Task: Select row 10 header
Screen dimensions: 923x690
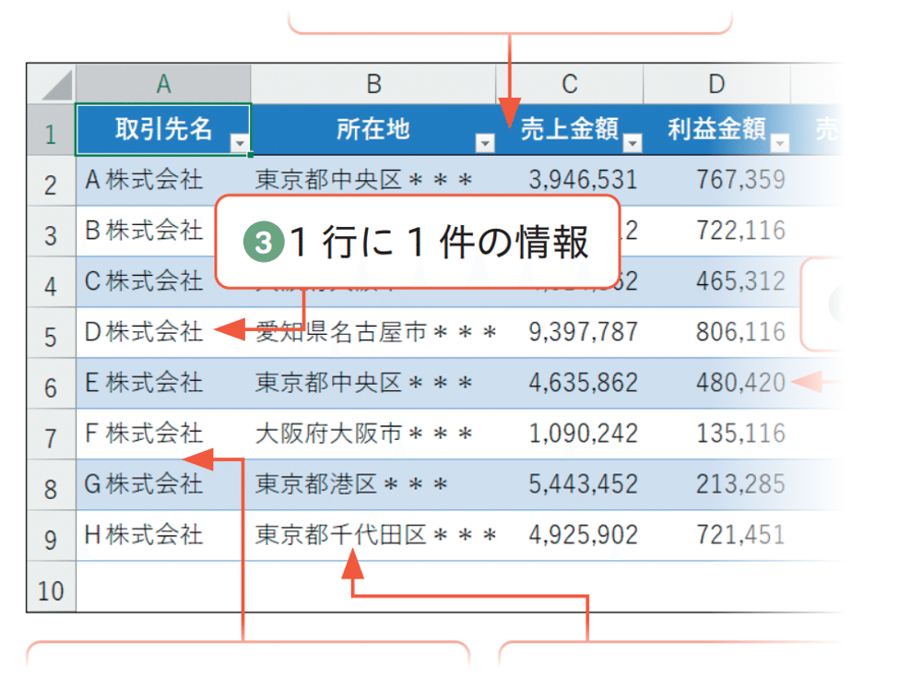Action: point(52,587)
